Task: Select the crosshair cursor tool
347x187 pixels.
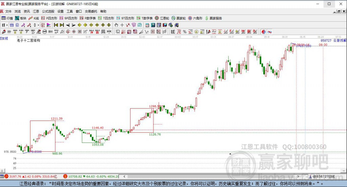Action: click(x=122, y=25)
